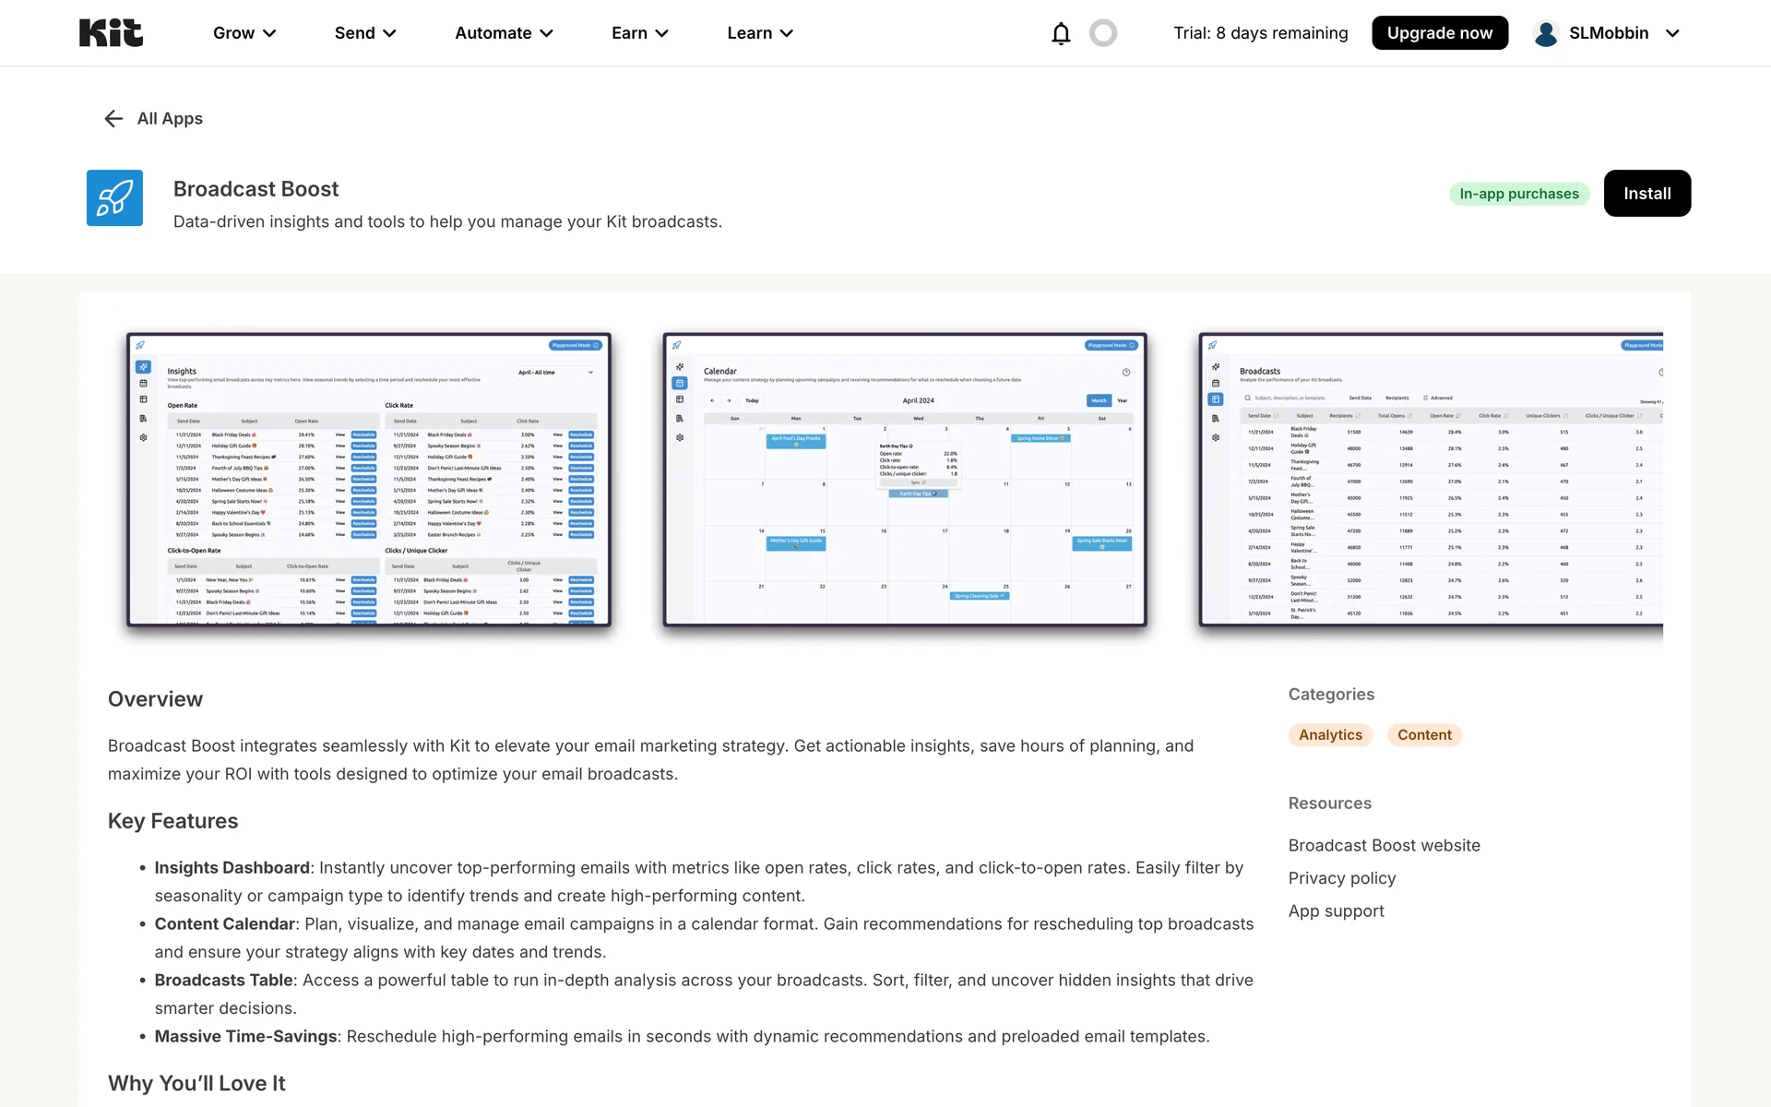Screen dimensions: 1771x1107
Task: Open the Insights screenshot thumbnail
Action: tap(369, 480)
